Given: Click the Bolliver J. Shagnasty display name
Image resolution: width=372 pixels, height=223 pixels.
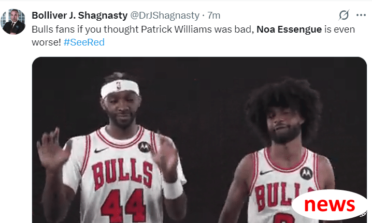Looking at the screenshot, I should click(80, 16).
